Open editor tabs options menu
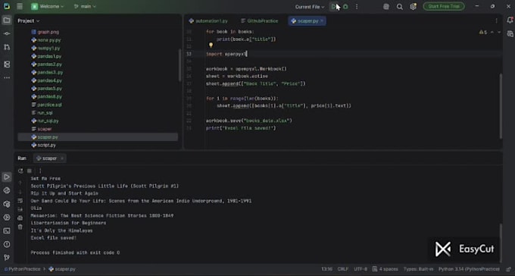This screenshot has width=515, height=276. (x=496, y=20)
